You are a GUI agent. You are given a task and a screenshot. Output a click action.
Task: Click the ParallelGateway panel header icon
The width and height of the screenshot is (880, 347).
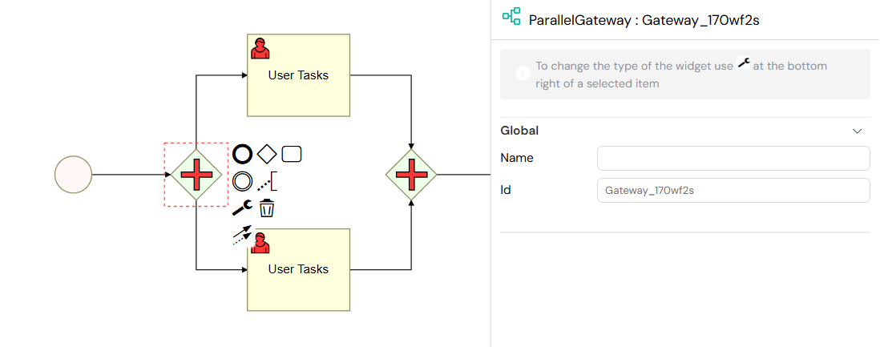[x=511, y=16]
